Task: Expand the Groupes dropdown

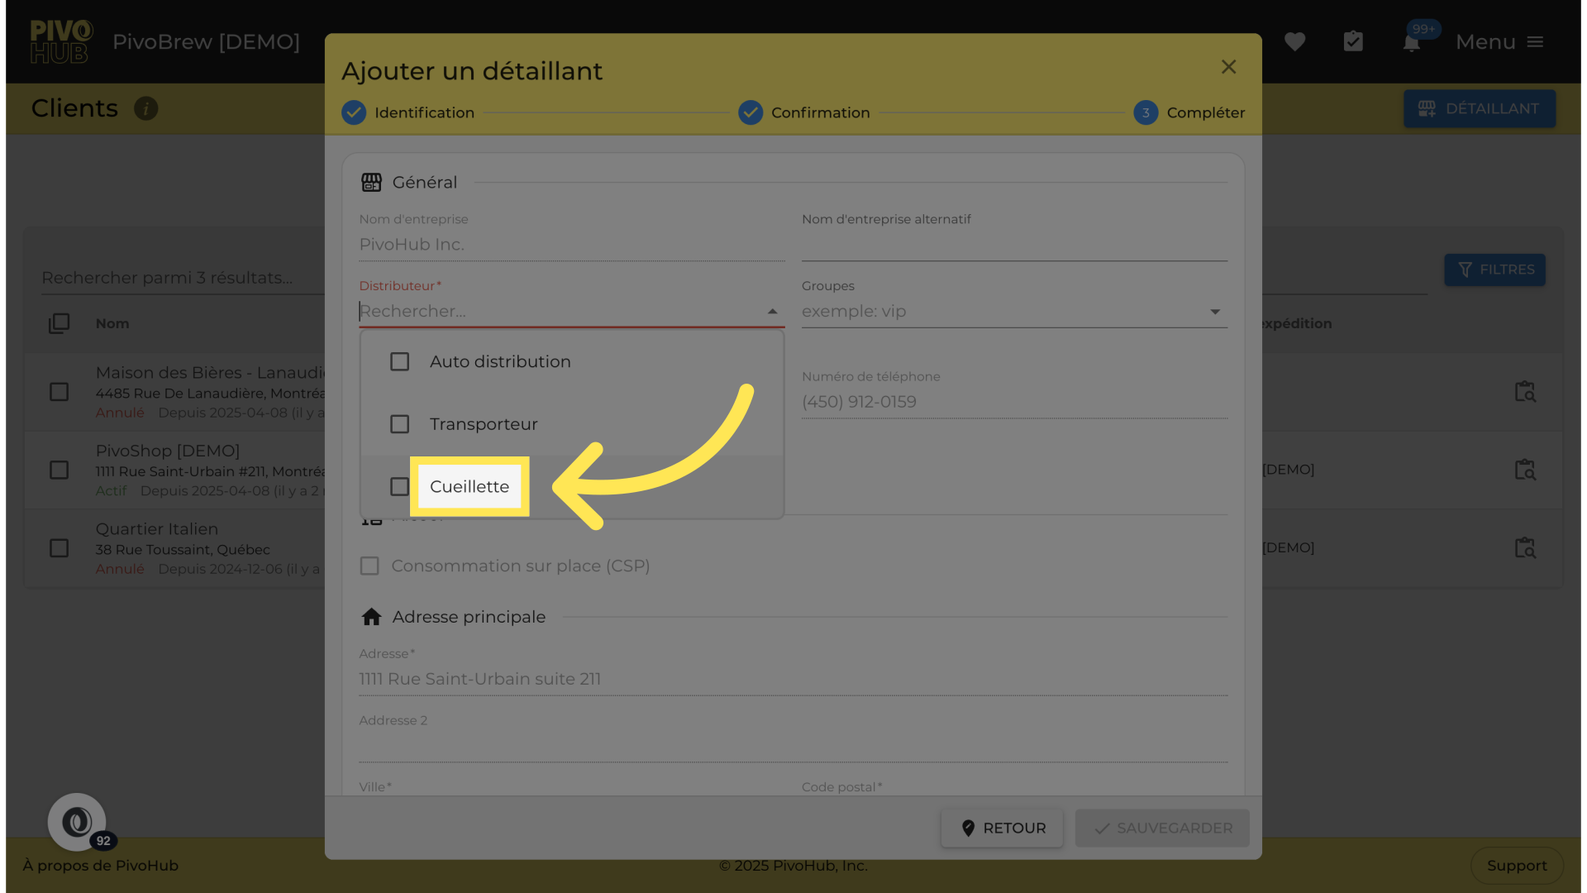Action: pyautogui.click(x=1214, y=312)
